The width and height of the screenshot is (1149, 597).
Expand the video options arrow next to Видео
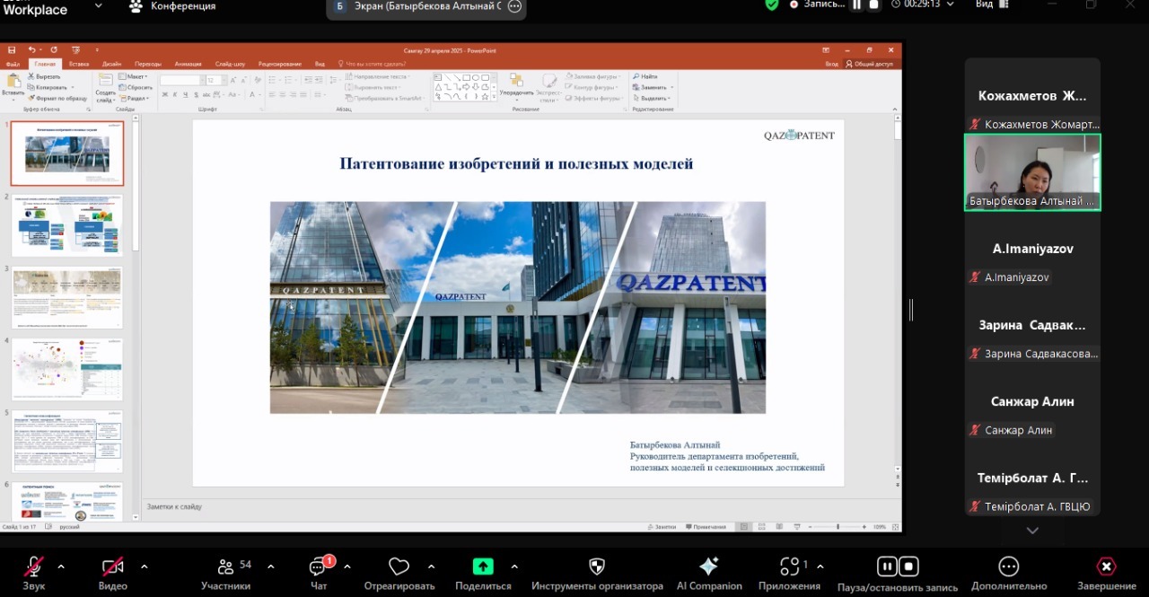pyautogui.click(x=144, y=566)
